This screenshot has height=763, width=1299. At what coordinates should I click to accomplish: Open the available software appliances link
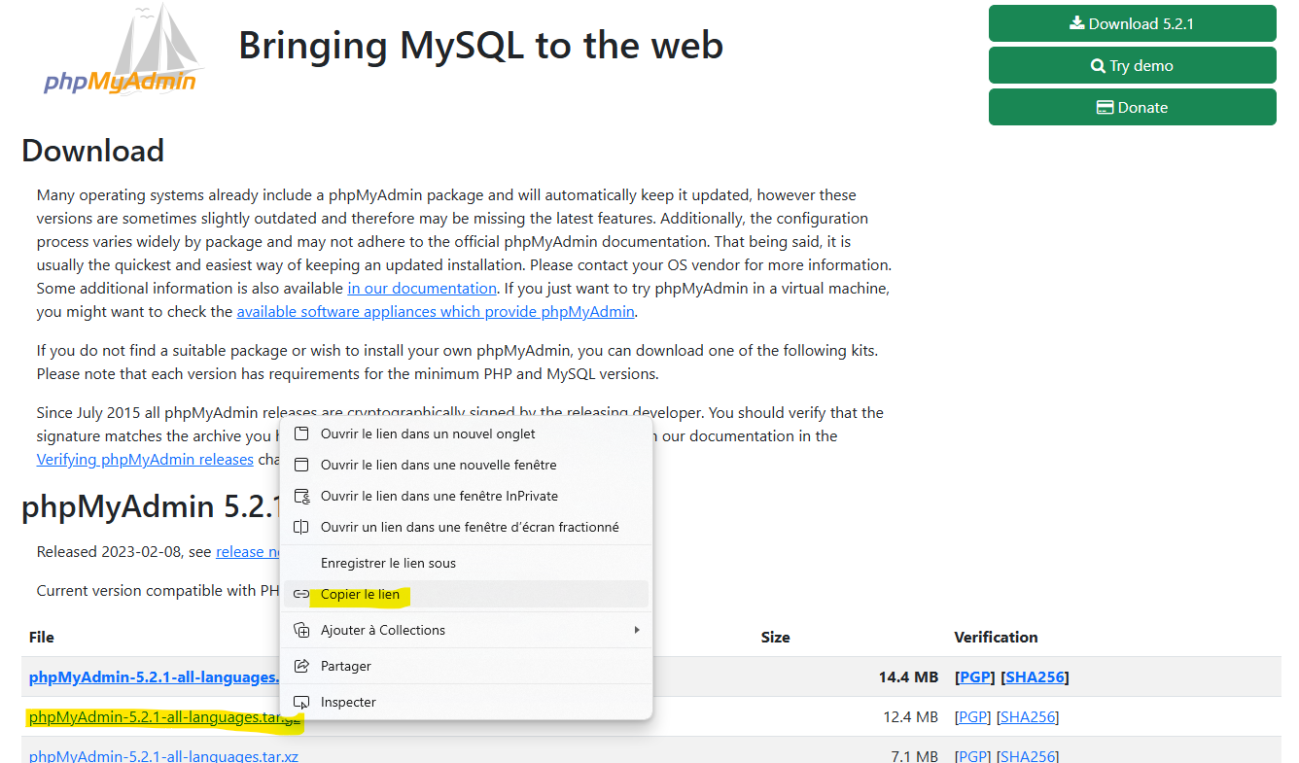(436, 311)
